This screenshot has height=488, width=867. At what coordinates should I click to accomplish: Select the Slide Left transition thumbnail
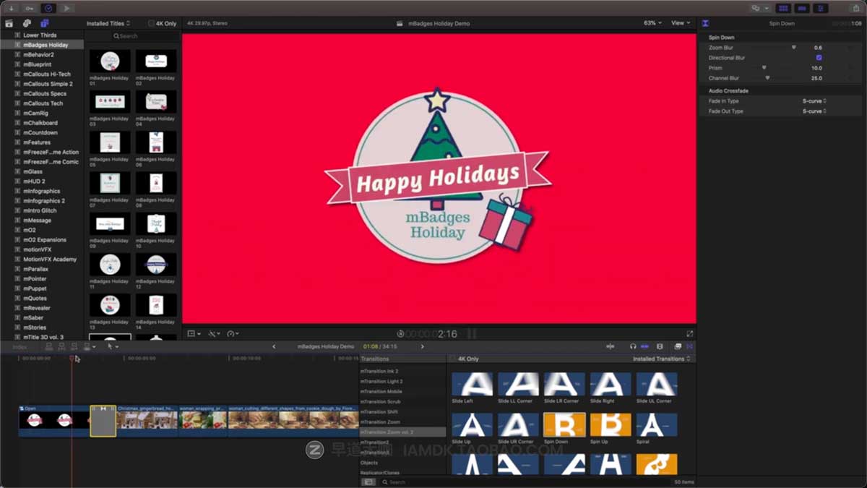(472, 384)
